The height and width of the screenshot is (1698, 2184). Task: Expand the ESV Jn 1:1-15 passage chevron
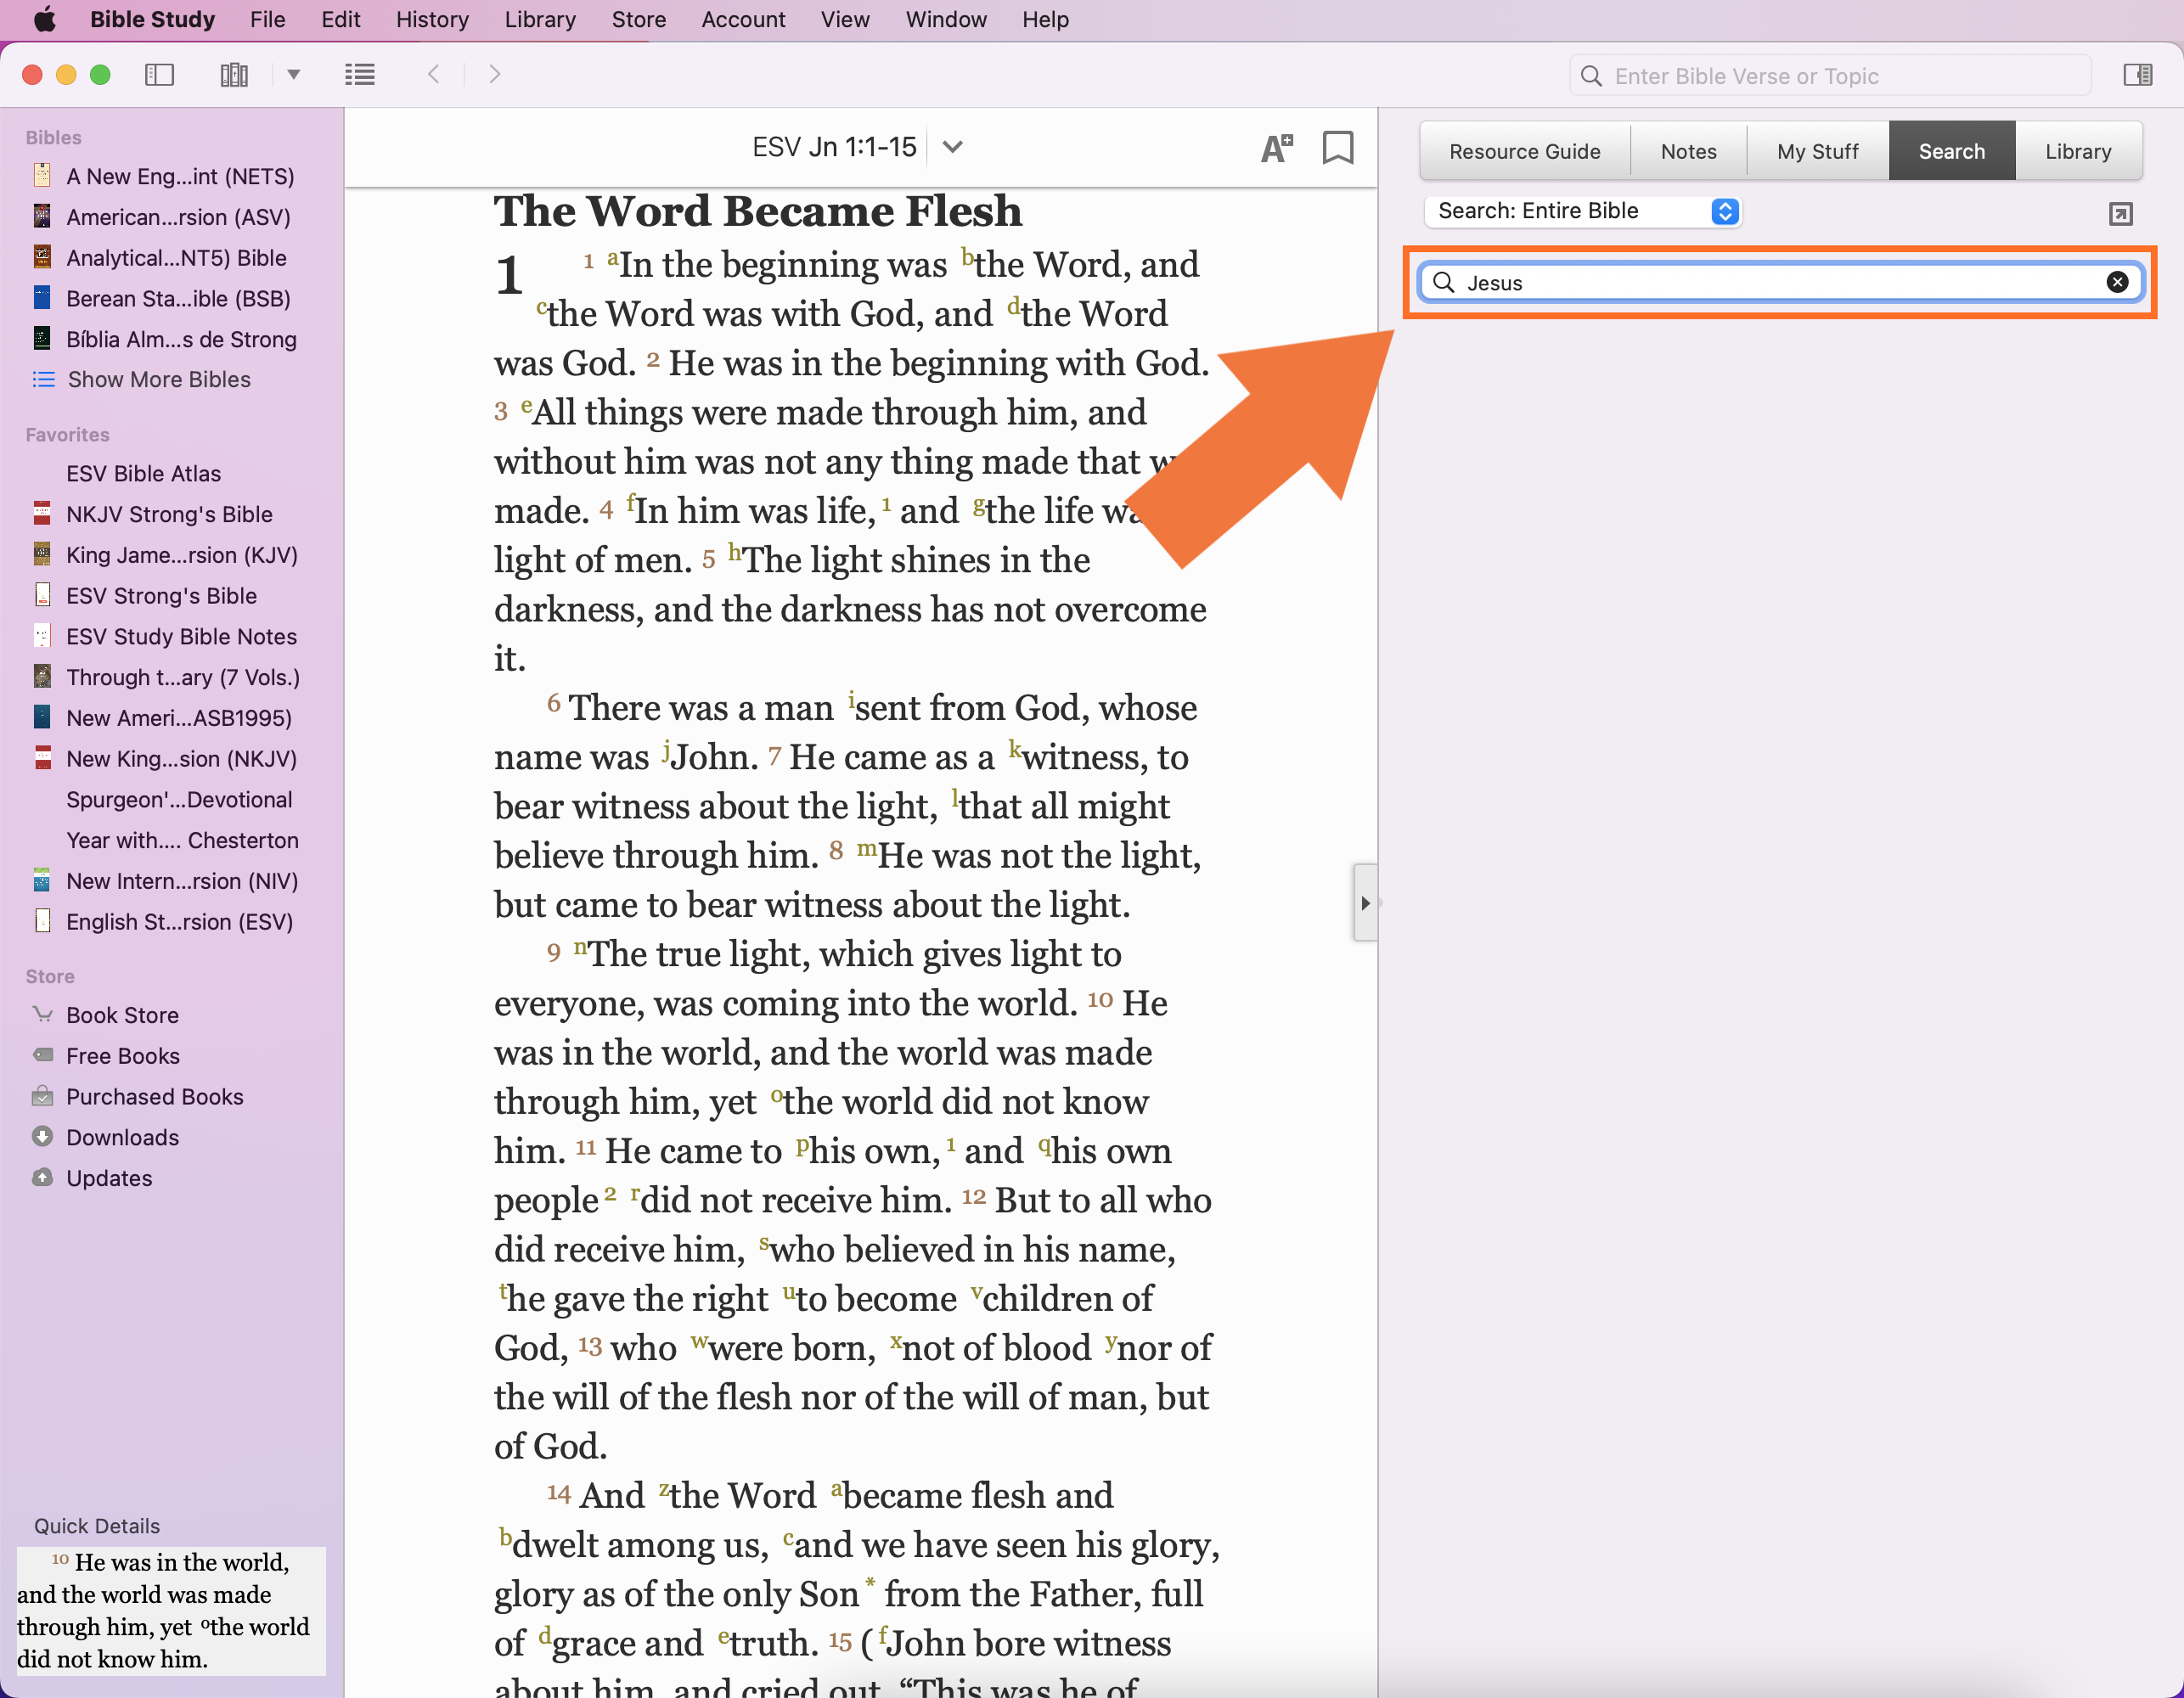pos(952,148)
